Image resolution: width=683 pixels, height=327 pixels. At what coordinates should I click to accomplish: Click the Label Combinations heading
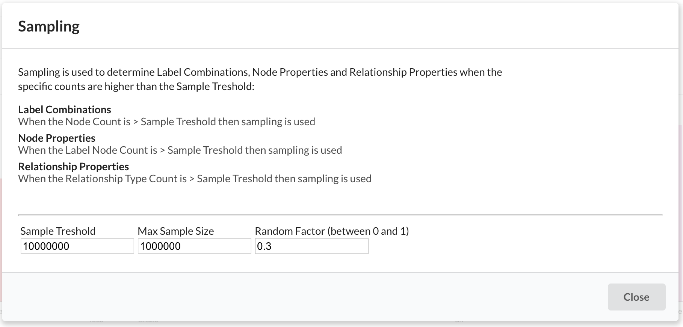(64, 109)
